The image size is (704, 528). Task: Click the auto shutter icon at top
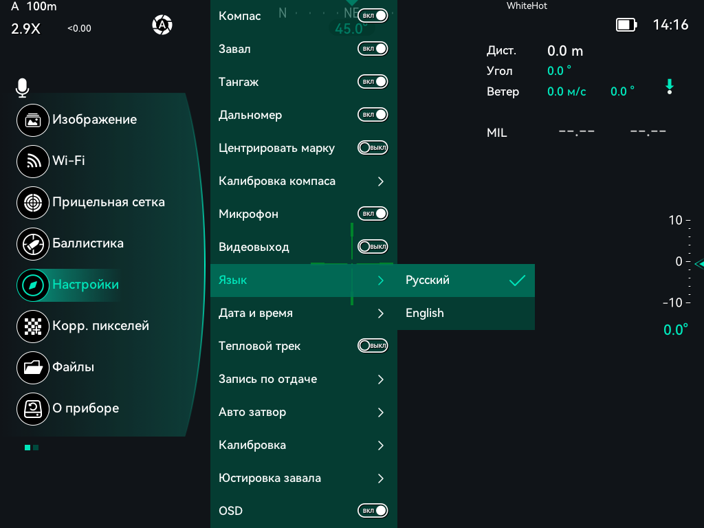pyautogui.click(x=162, y=25)
